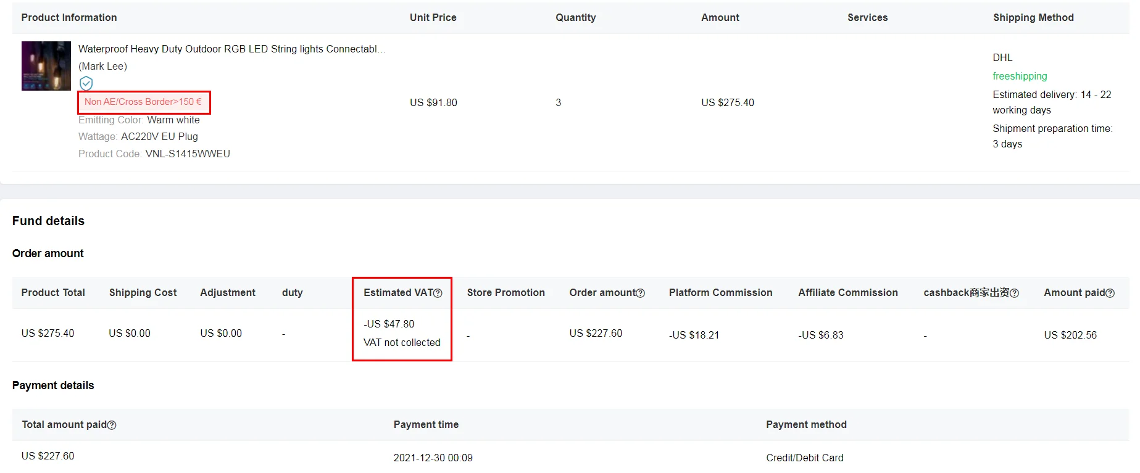Click the Credit/Debit Card payment method

[804, 458]
